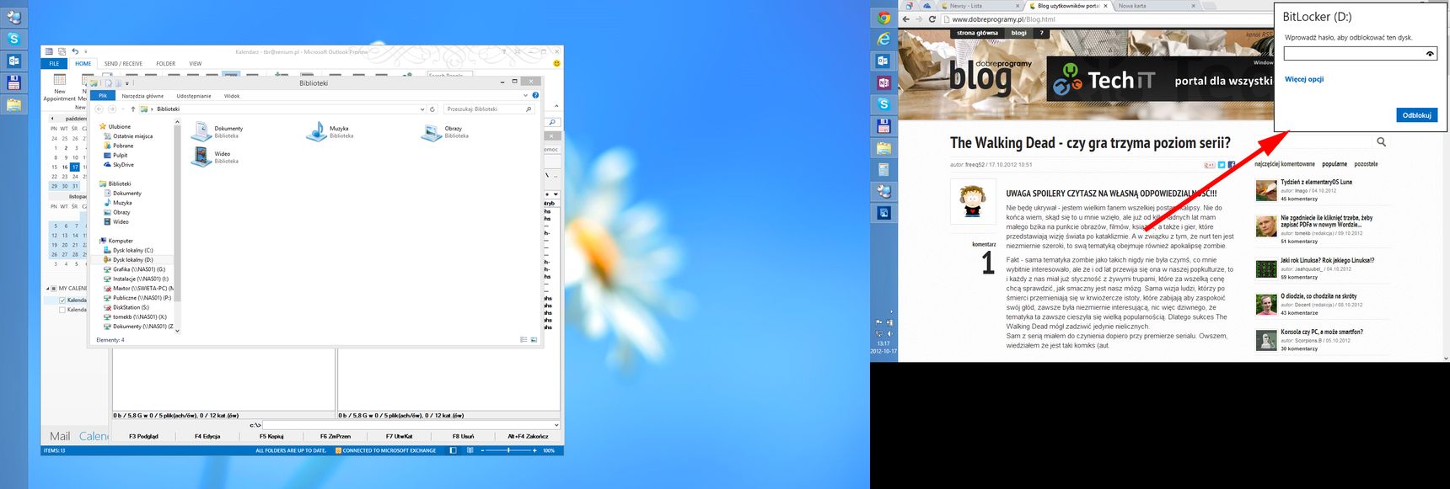The width and height of the screenshot is (1450, 489).
Task: Click Outlook undo arrow in quick access
Action: (75, 51)
